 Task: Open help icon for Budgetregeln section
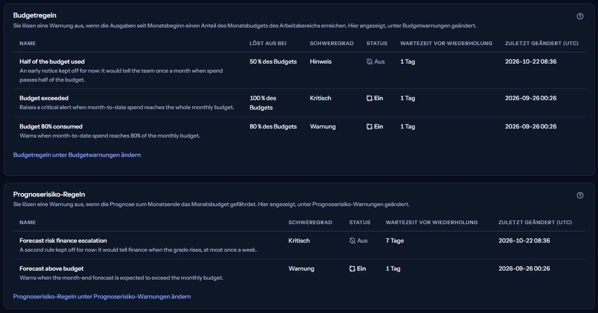tap(580, 16)
